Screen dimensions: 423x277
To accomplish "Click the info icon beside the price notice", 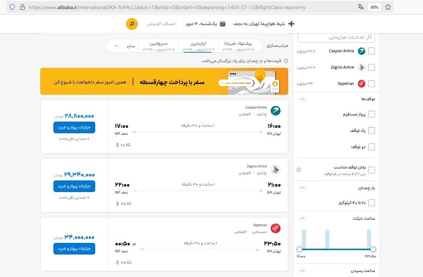I will click(286, 61).
